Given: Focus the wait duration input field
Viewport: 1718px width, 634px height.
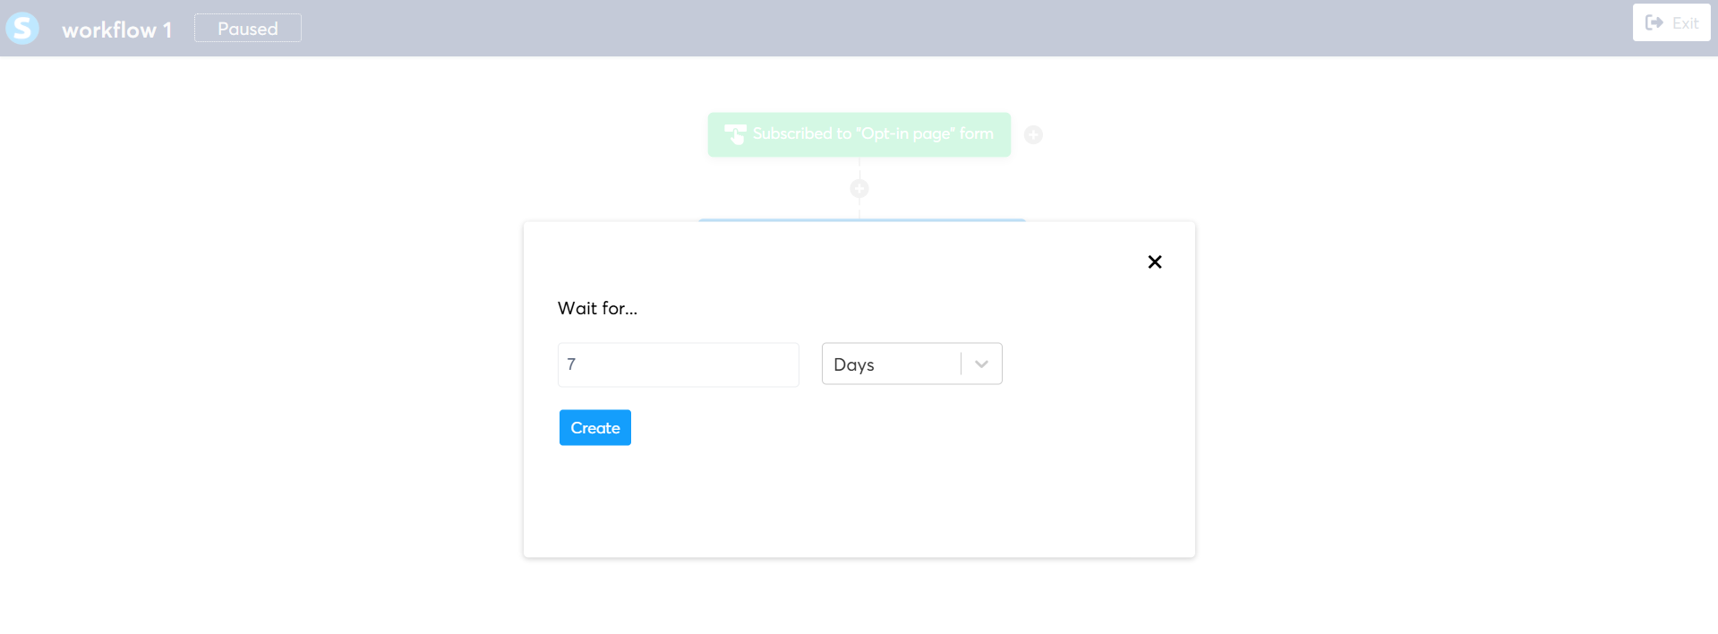Looking at the screenshot, I should [x=678, y=364].
